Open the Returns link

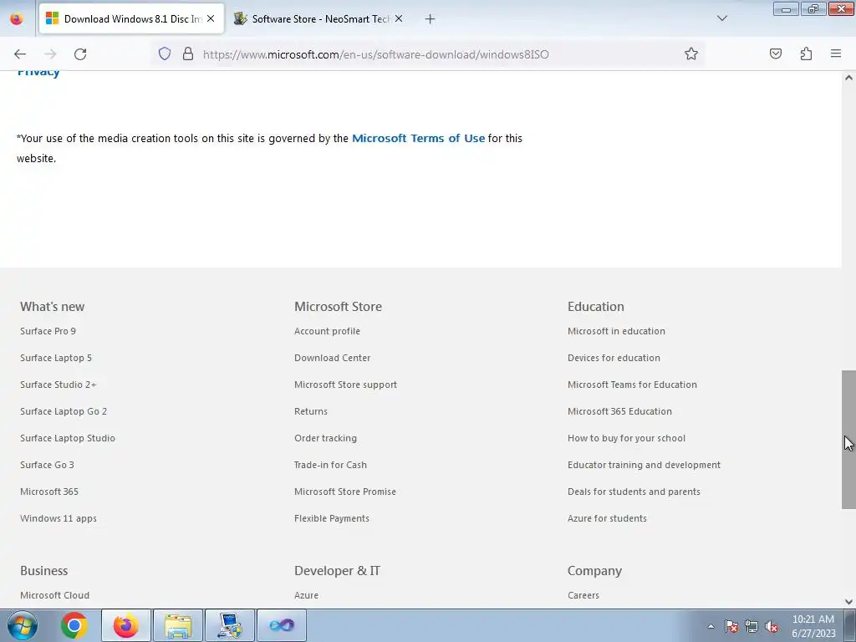[x=311, y=411]
